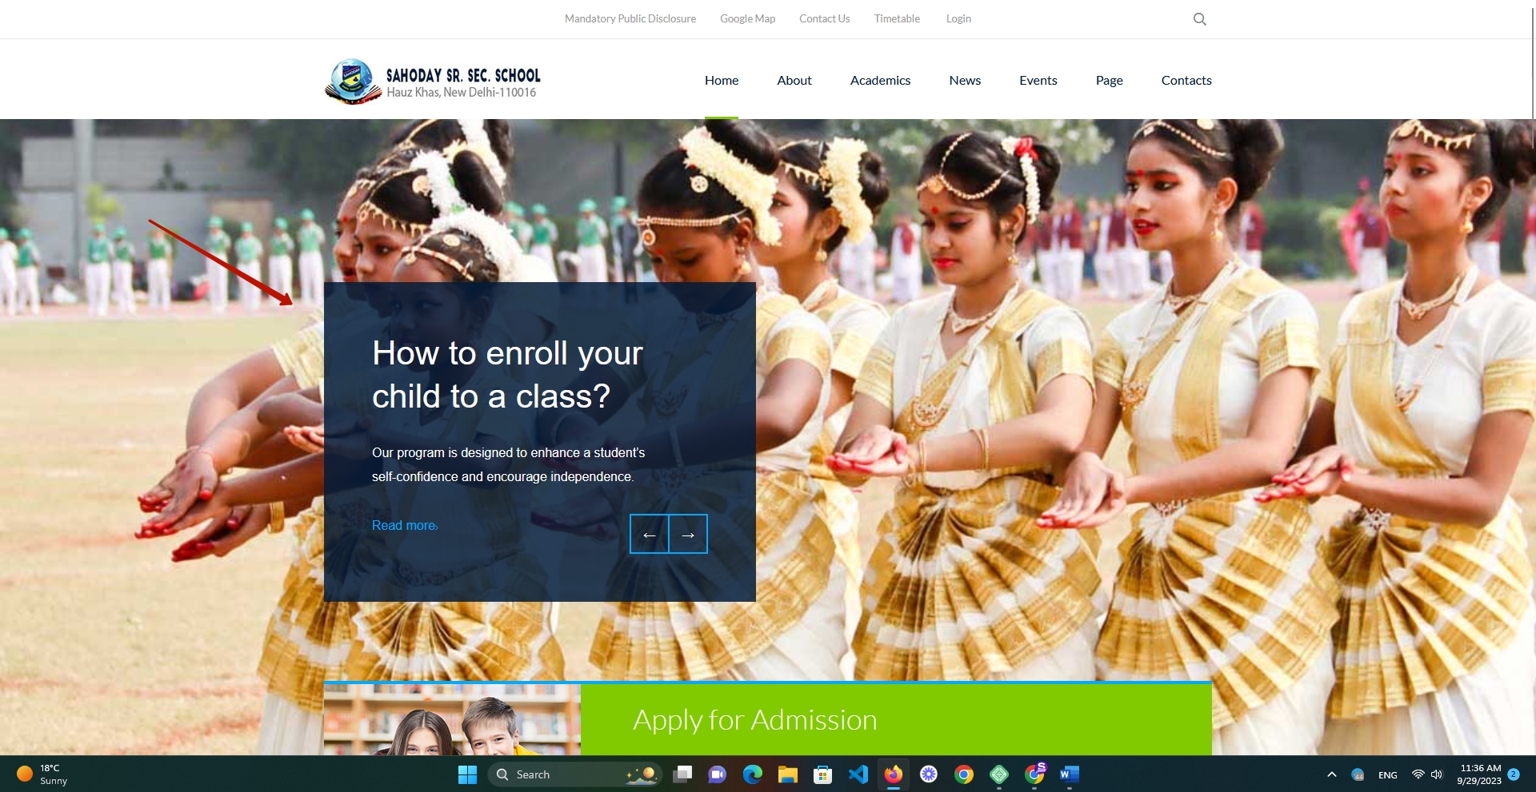Launch Microsoft Edge from taskbar
This screenshot has width=1536, height=792.
[x=752, y=774]
